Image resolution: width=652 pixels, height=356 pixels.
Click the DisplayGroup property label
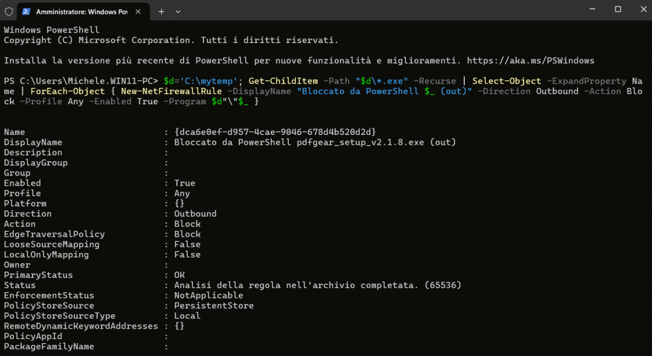[x=36, y=162]
